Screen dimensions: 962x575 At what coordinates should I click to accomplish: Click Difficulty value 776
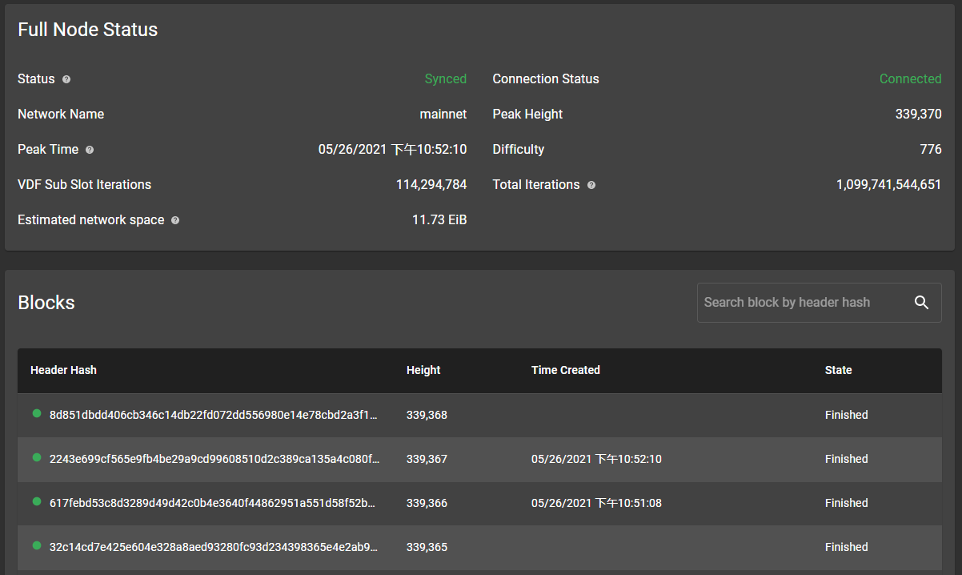[x=931, y=150]
